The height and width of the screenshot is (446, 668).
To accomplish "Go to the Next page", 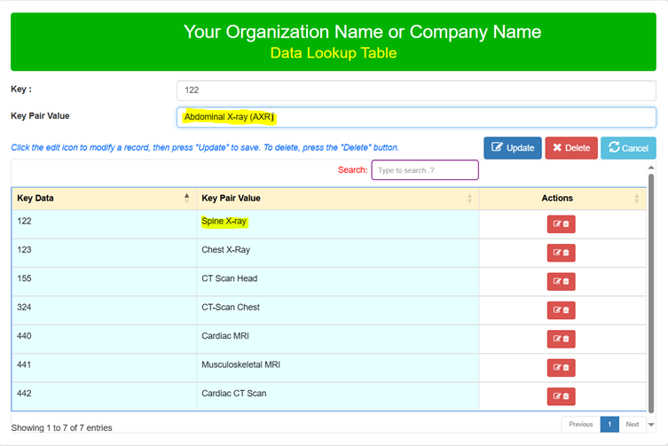I will pyautogui.click(x=632, y=424).
